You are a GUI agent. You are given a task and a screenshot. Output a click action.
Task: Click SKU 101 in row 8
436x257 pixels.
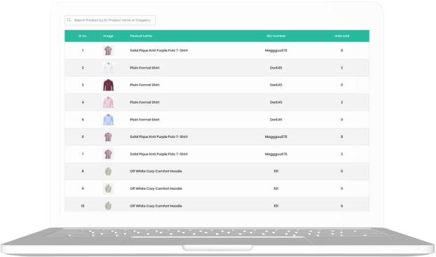click(x=276, y=171)
